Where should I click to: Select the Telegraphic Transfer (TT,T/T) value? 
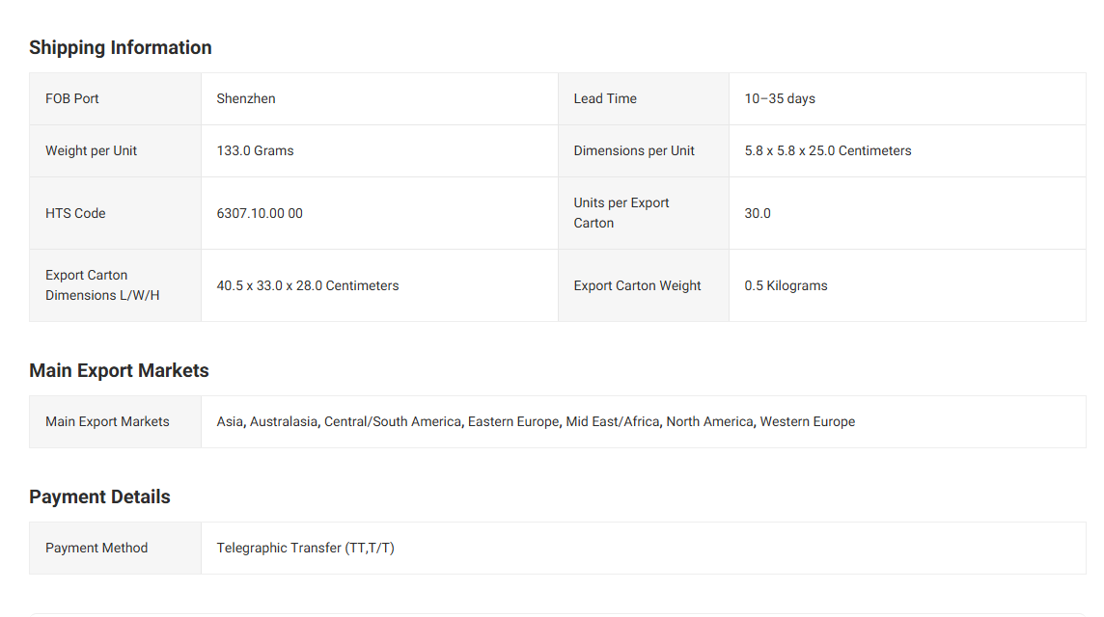305,548
